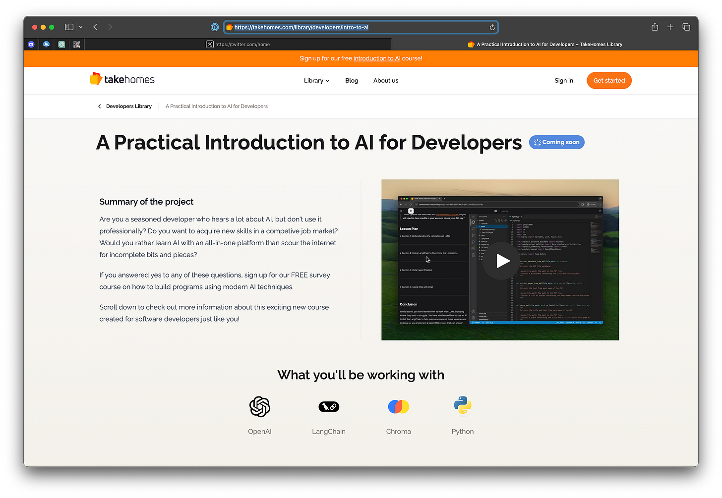Viewport: 722px width, 498px height.
Task: Select the takehomes URL in the address bar
Action: 301,27
